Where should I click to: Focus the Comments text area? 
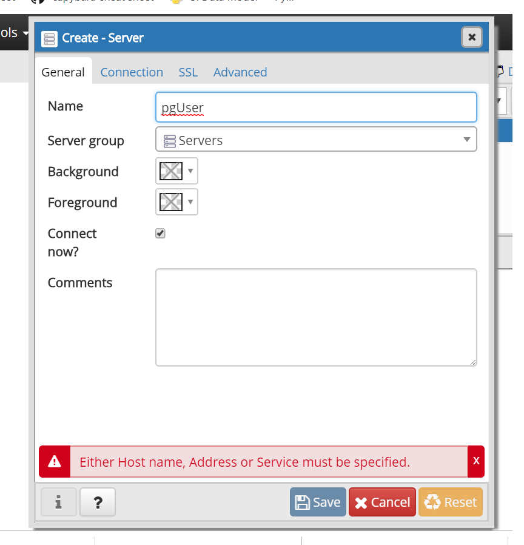coord(316,317)
